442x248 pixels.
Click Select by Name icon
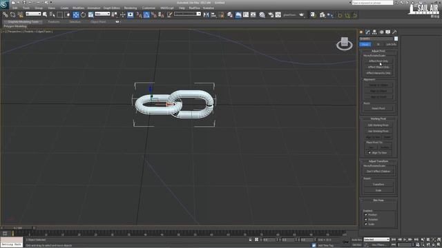(52, 14)
